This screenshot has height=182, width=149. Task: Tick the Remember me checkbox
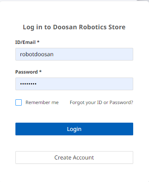coord(19,102)
